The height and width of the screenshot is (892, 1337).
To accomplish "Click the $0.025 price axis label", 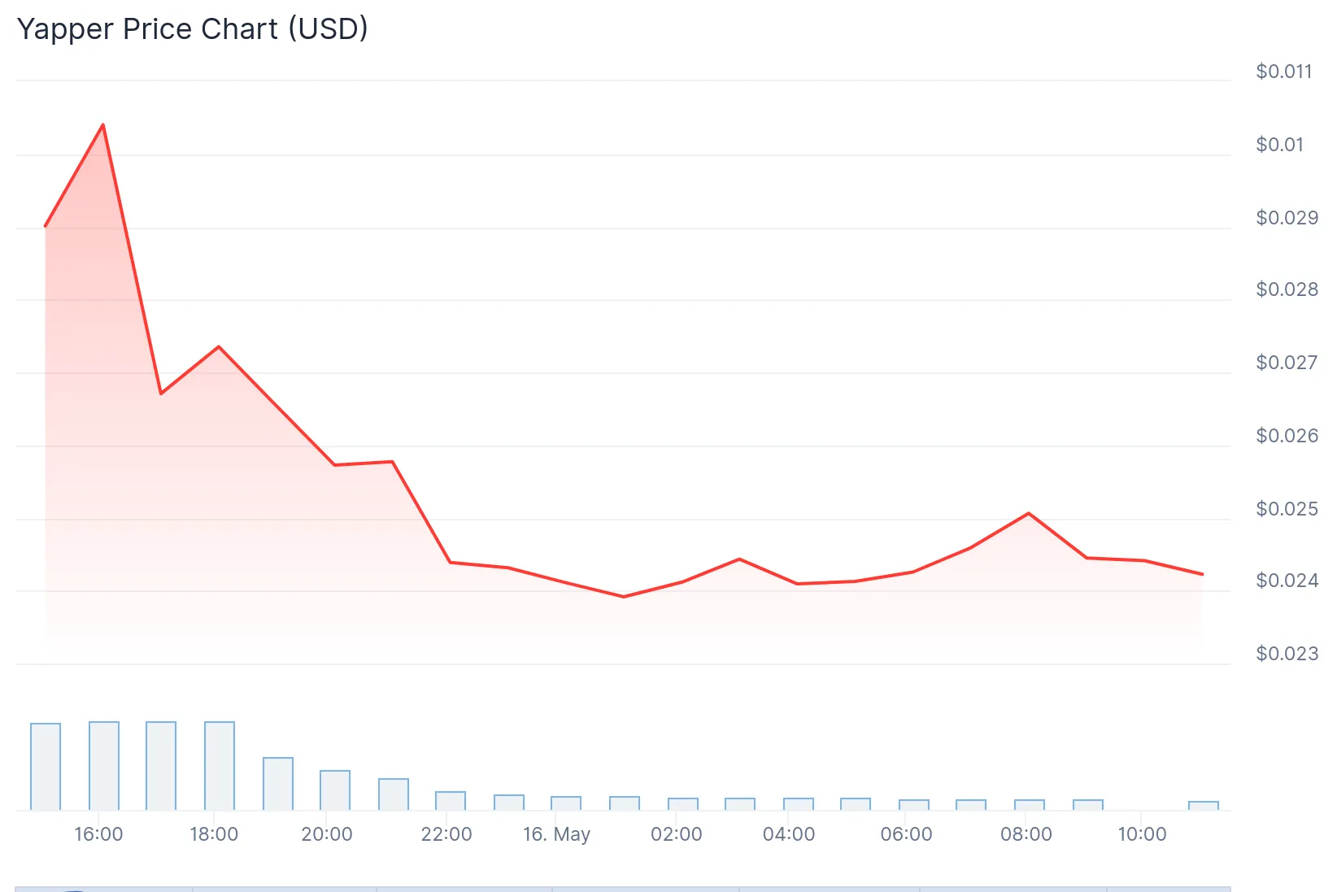I will tap(1287, 509).
